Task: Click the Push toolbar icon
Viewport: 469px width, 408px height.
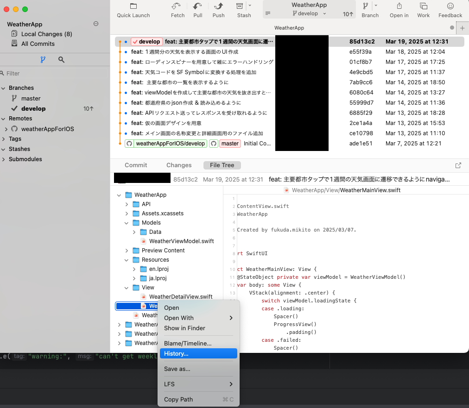Action: pos(218,10)
